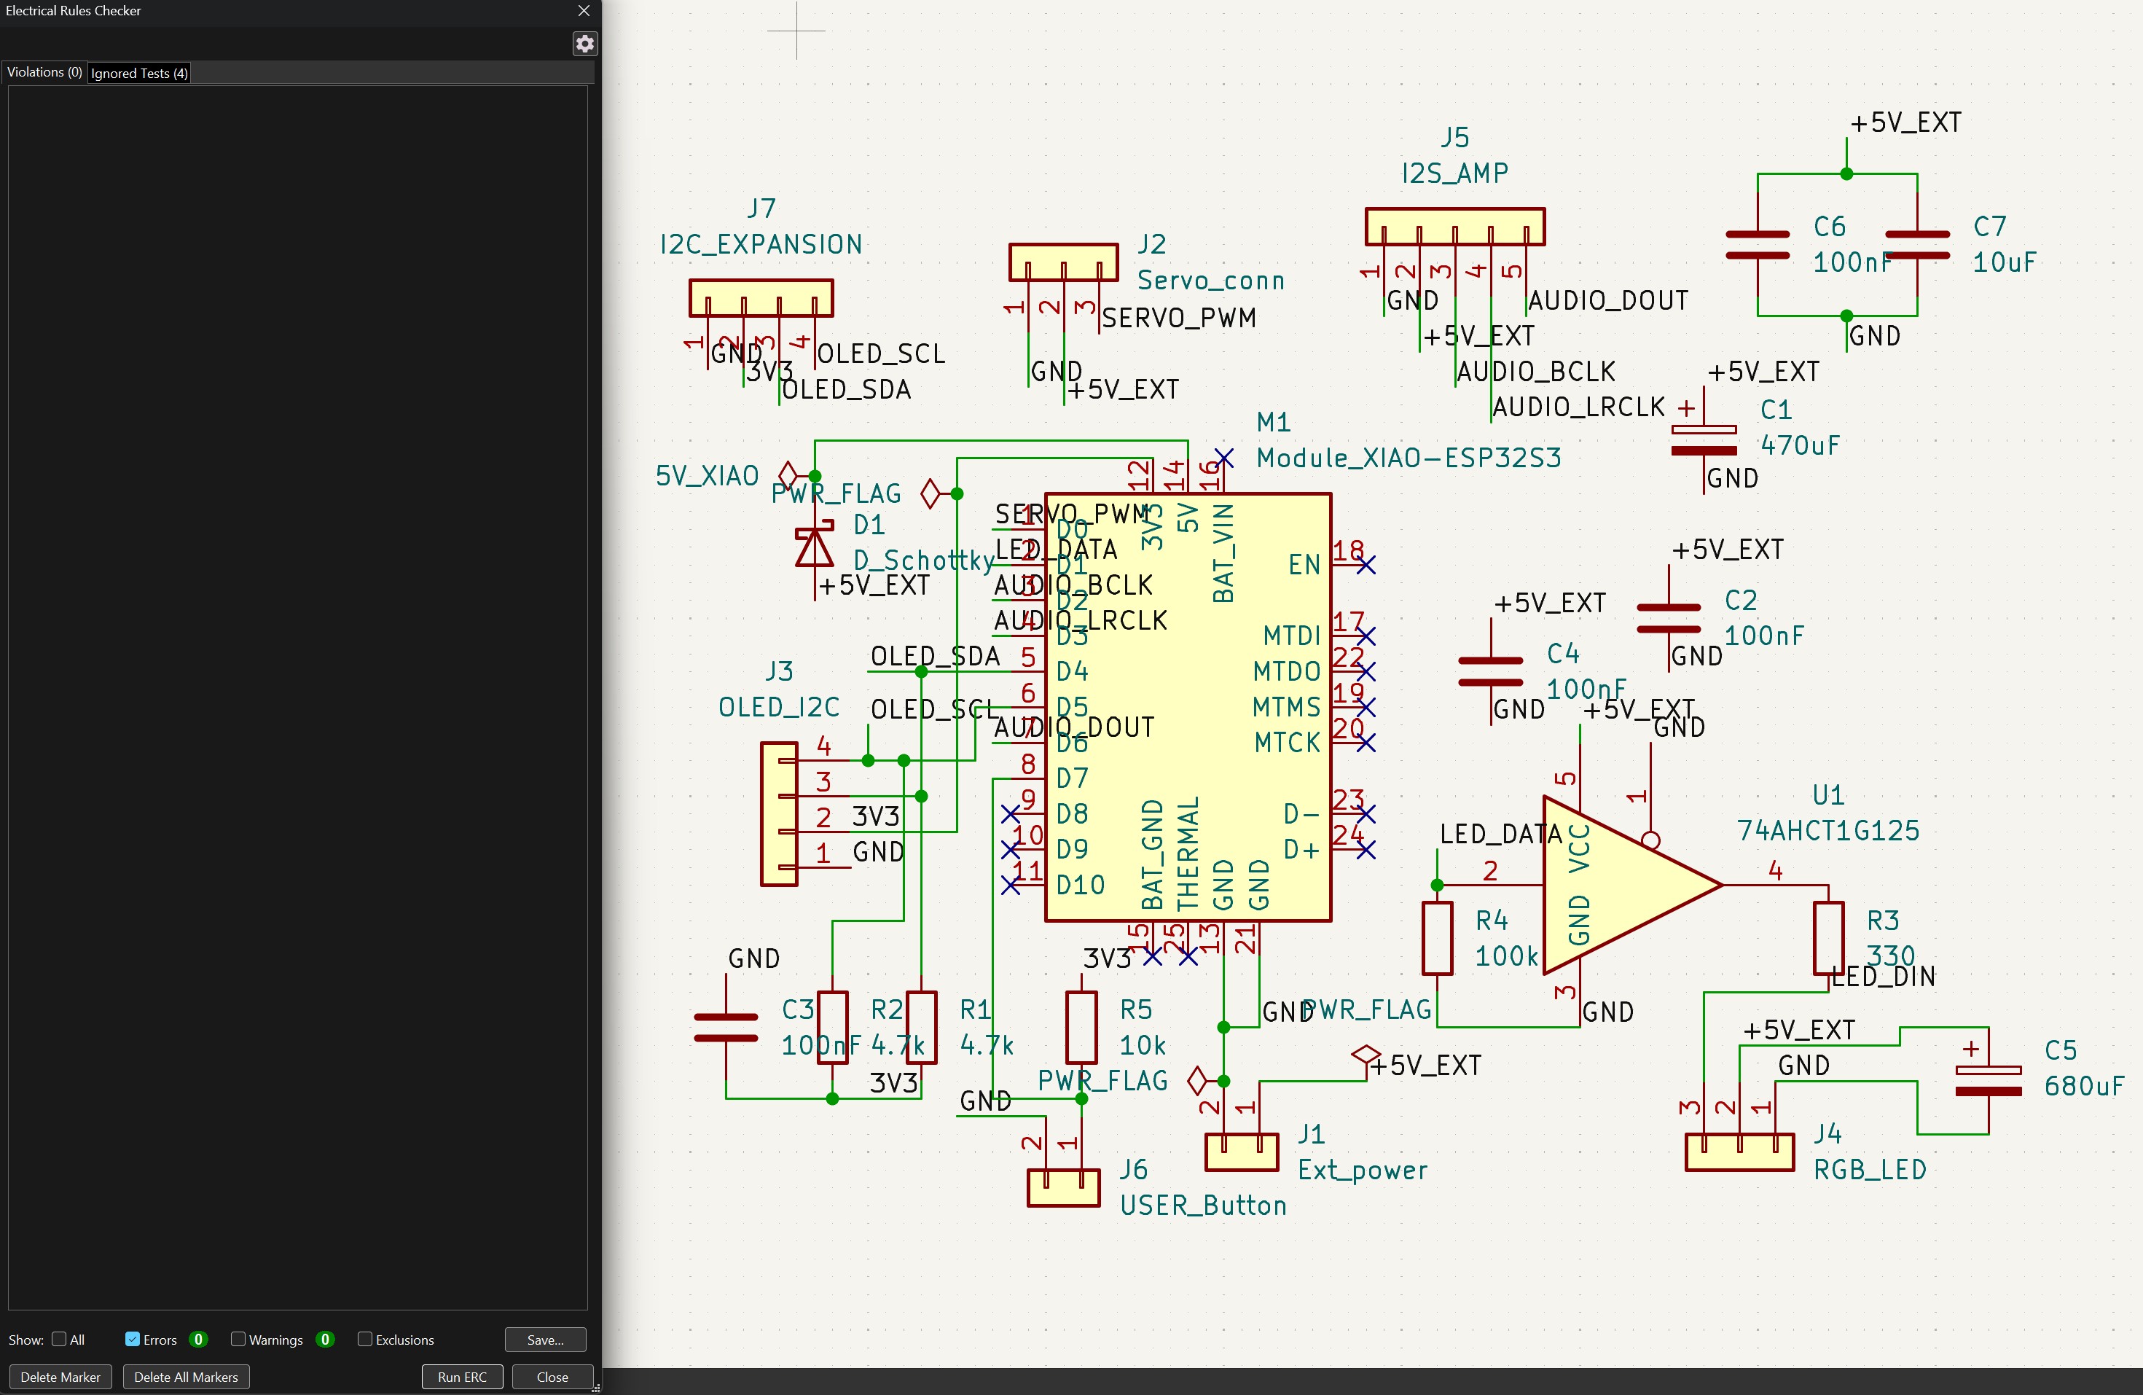Select the J4 RGB_LED connector symbol

(1739, 1152)
